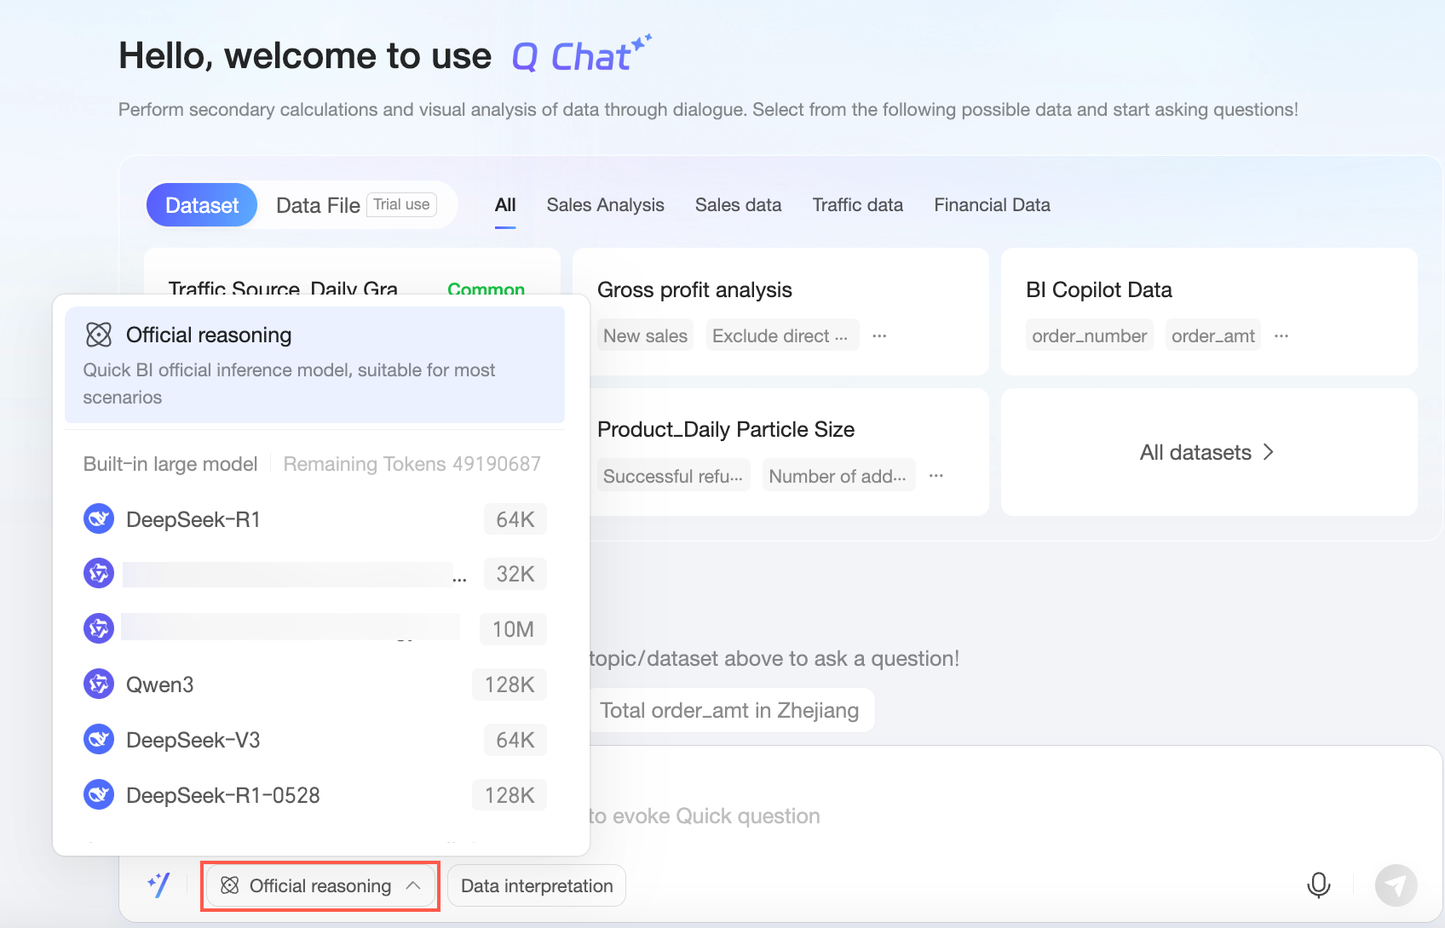Click the microphone voice input icon
Screen dimensions: 1445x928
[x=1318, y=885]
